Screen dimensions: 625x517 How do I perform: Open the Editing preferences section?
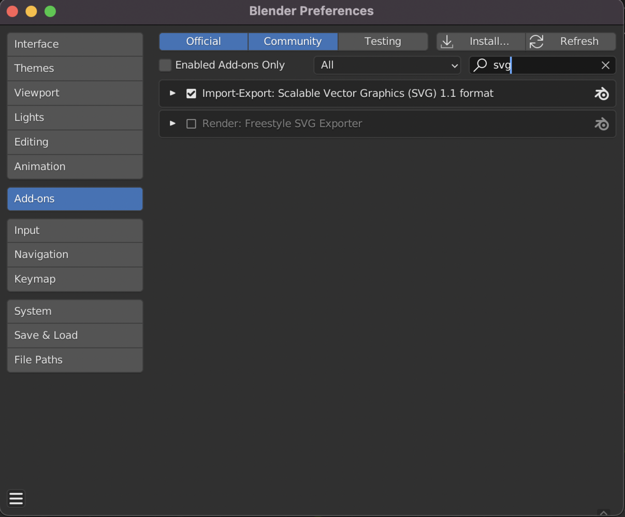click(75, 142)
